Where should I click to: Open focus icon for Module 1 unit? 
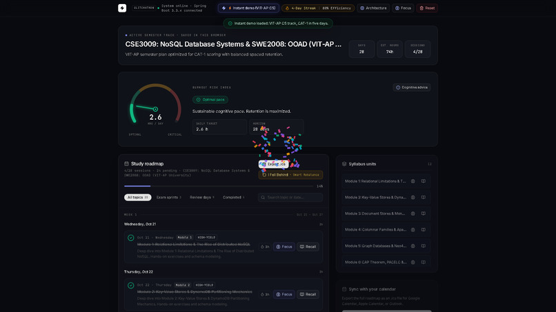tap(413, 181)
